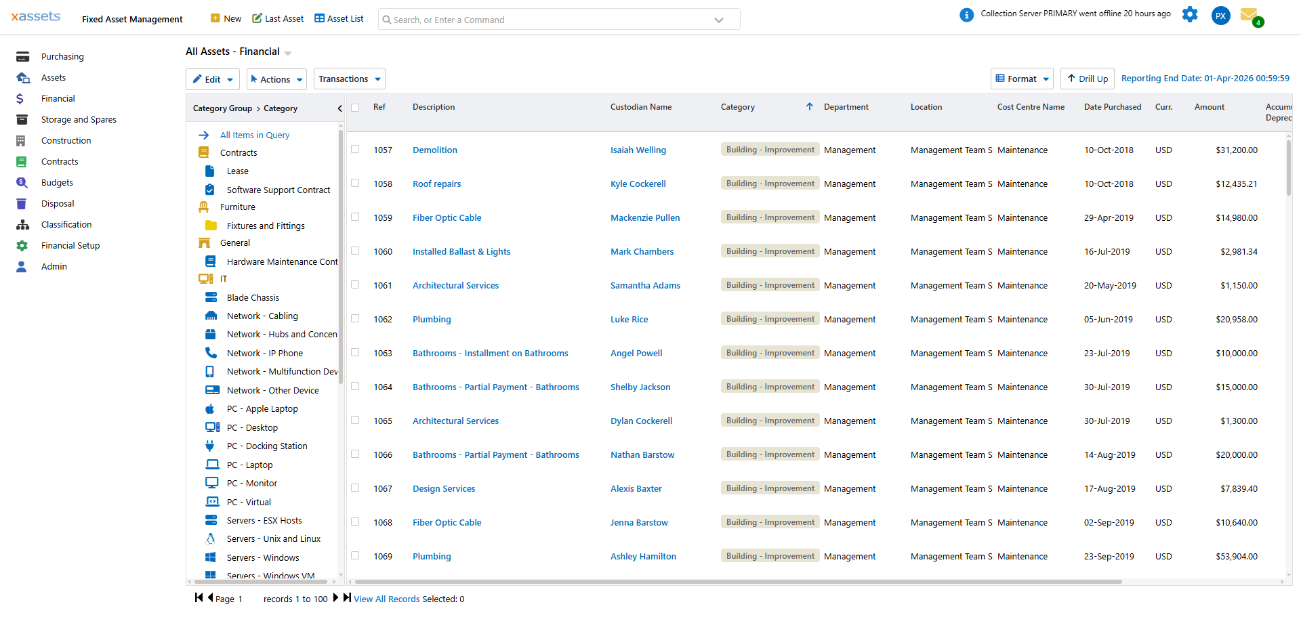The height and width of the screenshot is (617, 1301).
Task: Click the View All Records link
Action: (x=386, y=599)
